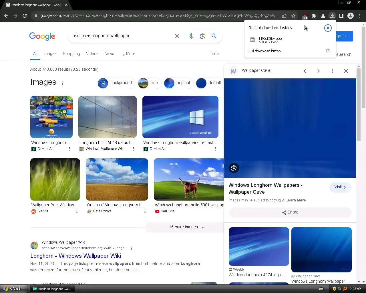The height and width of the screenshot is (293, 366).
Task: Click the blue magnifier search button
Action: tap(214, 36)
